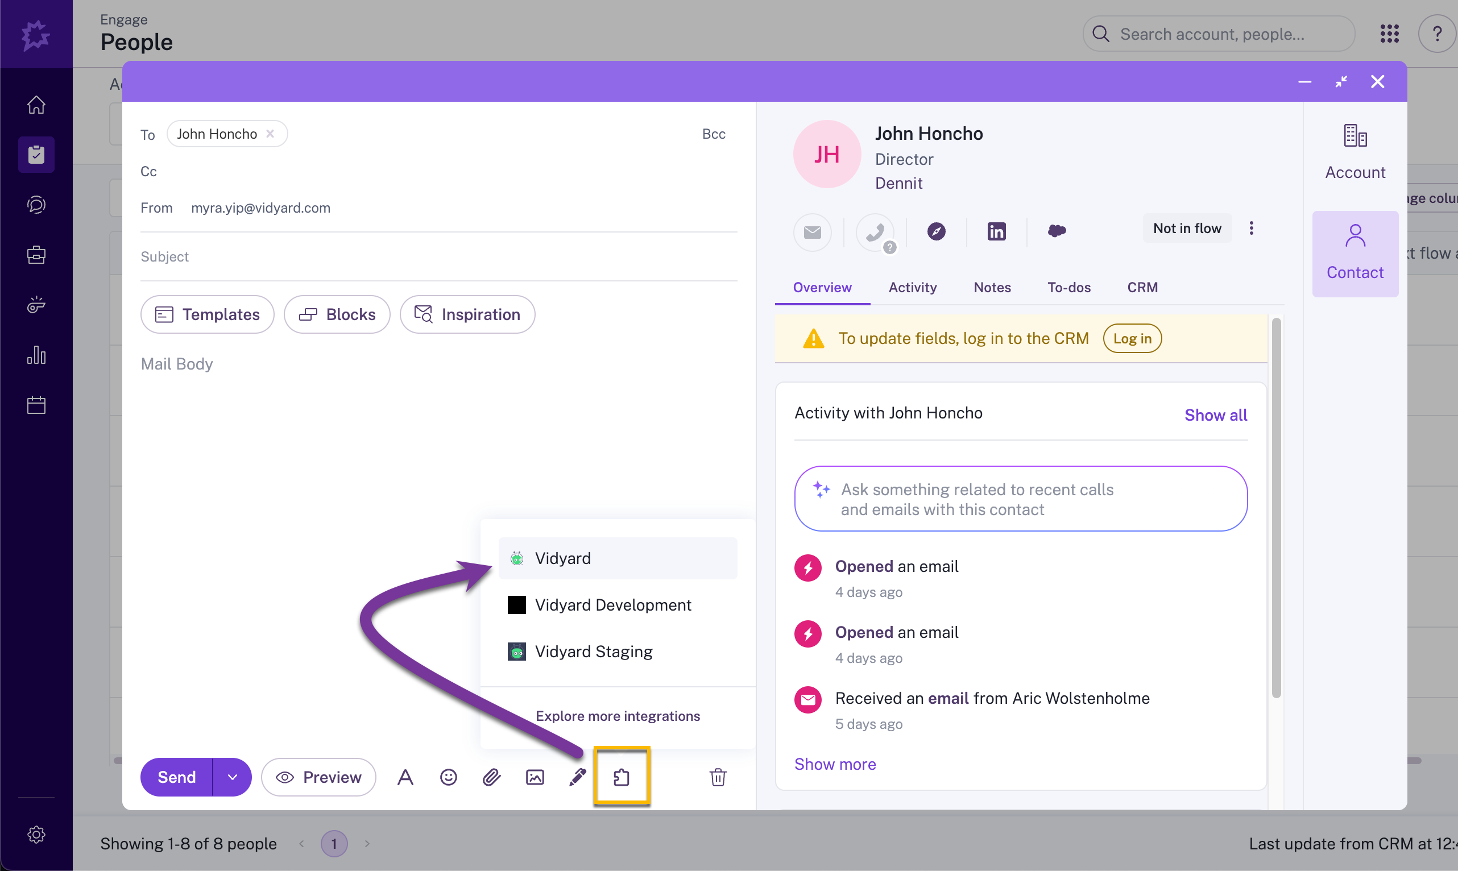
Task: Select Vidyard Development integration
Action: point(618,605)
